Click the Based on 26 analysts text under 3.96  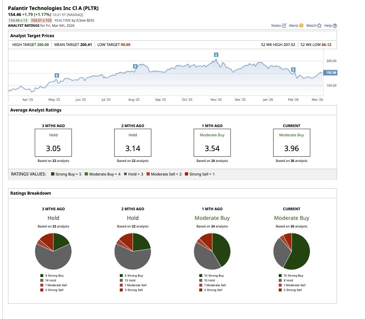point(292,161)
